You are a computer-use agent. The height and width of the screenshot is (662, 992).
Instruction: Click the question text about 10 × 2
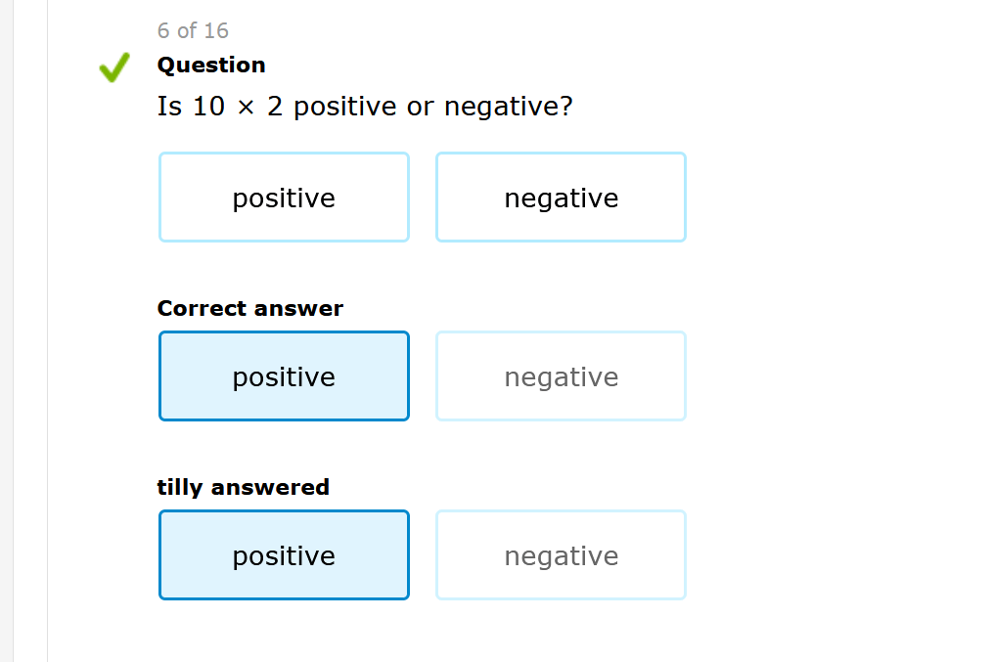364,107
